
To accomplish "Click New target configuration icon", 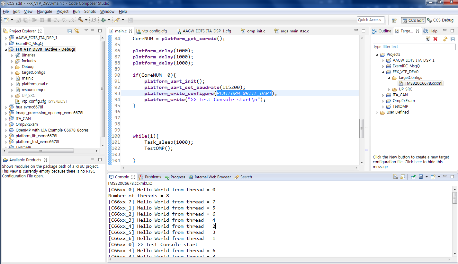I will [x=428, y=39].
